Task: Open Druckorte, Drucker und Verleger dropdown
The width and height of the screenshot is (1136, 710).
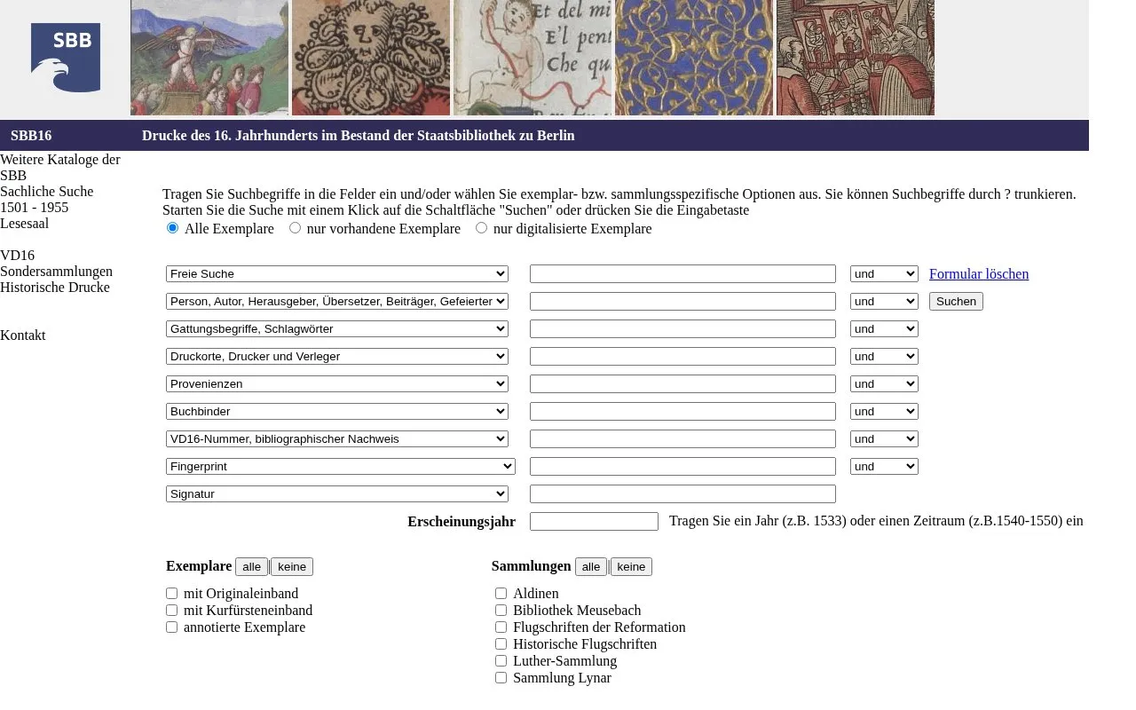Action: coord(337,357)
